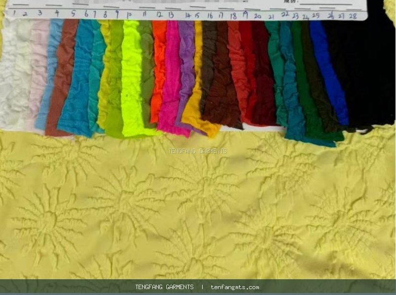Click handwritten number 20 on the card

(x=257, y=16)
